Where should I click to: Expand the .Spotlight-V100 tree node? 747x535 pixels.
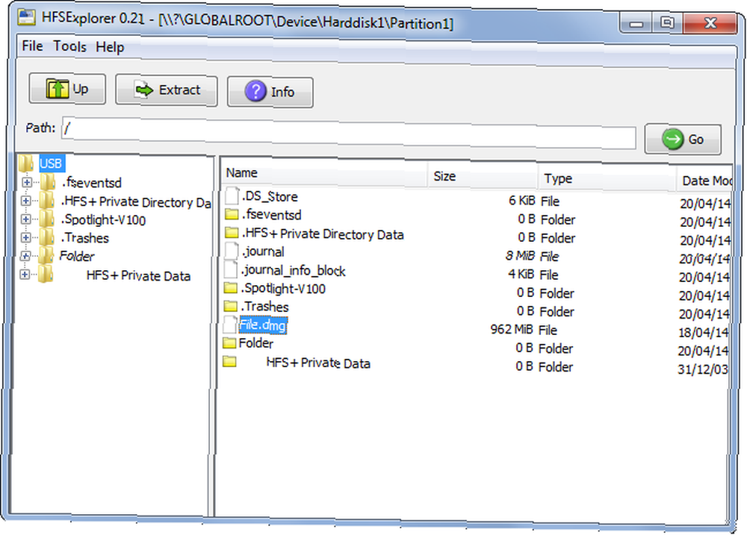[x=25, y=219]
